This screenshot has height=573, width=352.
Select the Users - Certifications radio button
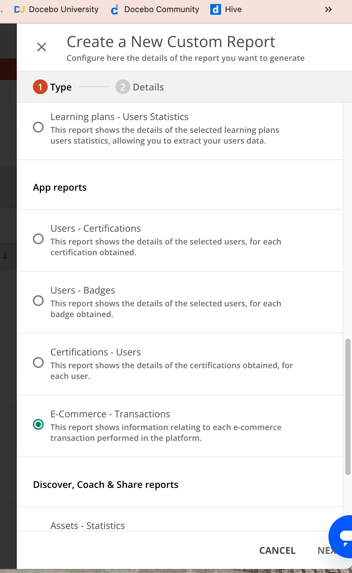tap(38, 239)
